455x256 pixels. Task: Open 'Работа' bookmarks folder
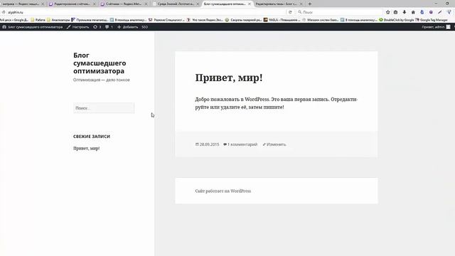point(38,20)
